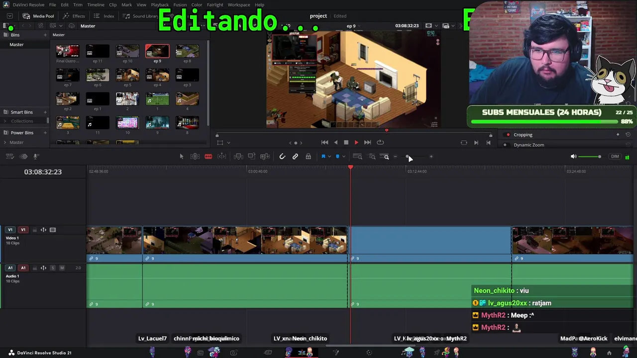637x358 pixels.
Task: Mute the Audio 1 track
Action: coord(62,268)
